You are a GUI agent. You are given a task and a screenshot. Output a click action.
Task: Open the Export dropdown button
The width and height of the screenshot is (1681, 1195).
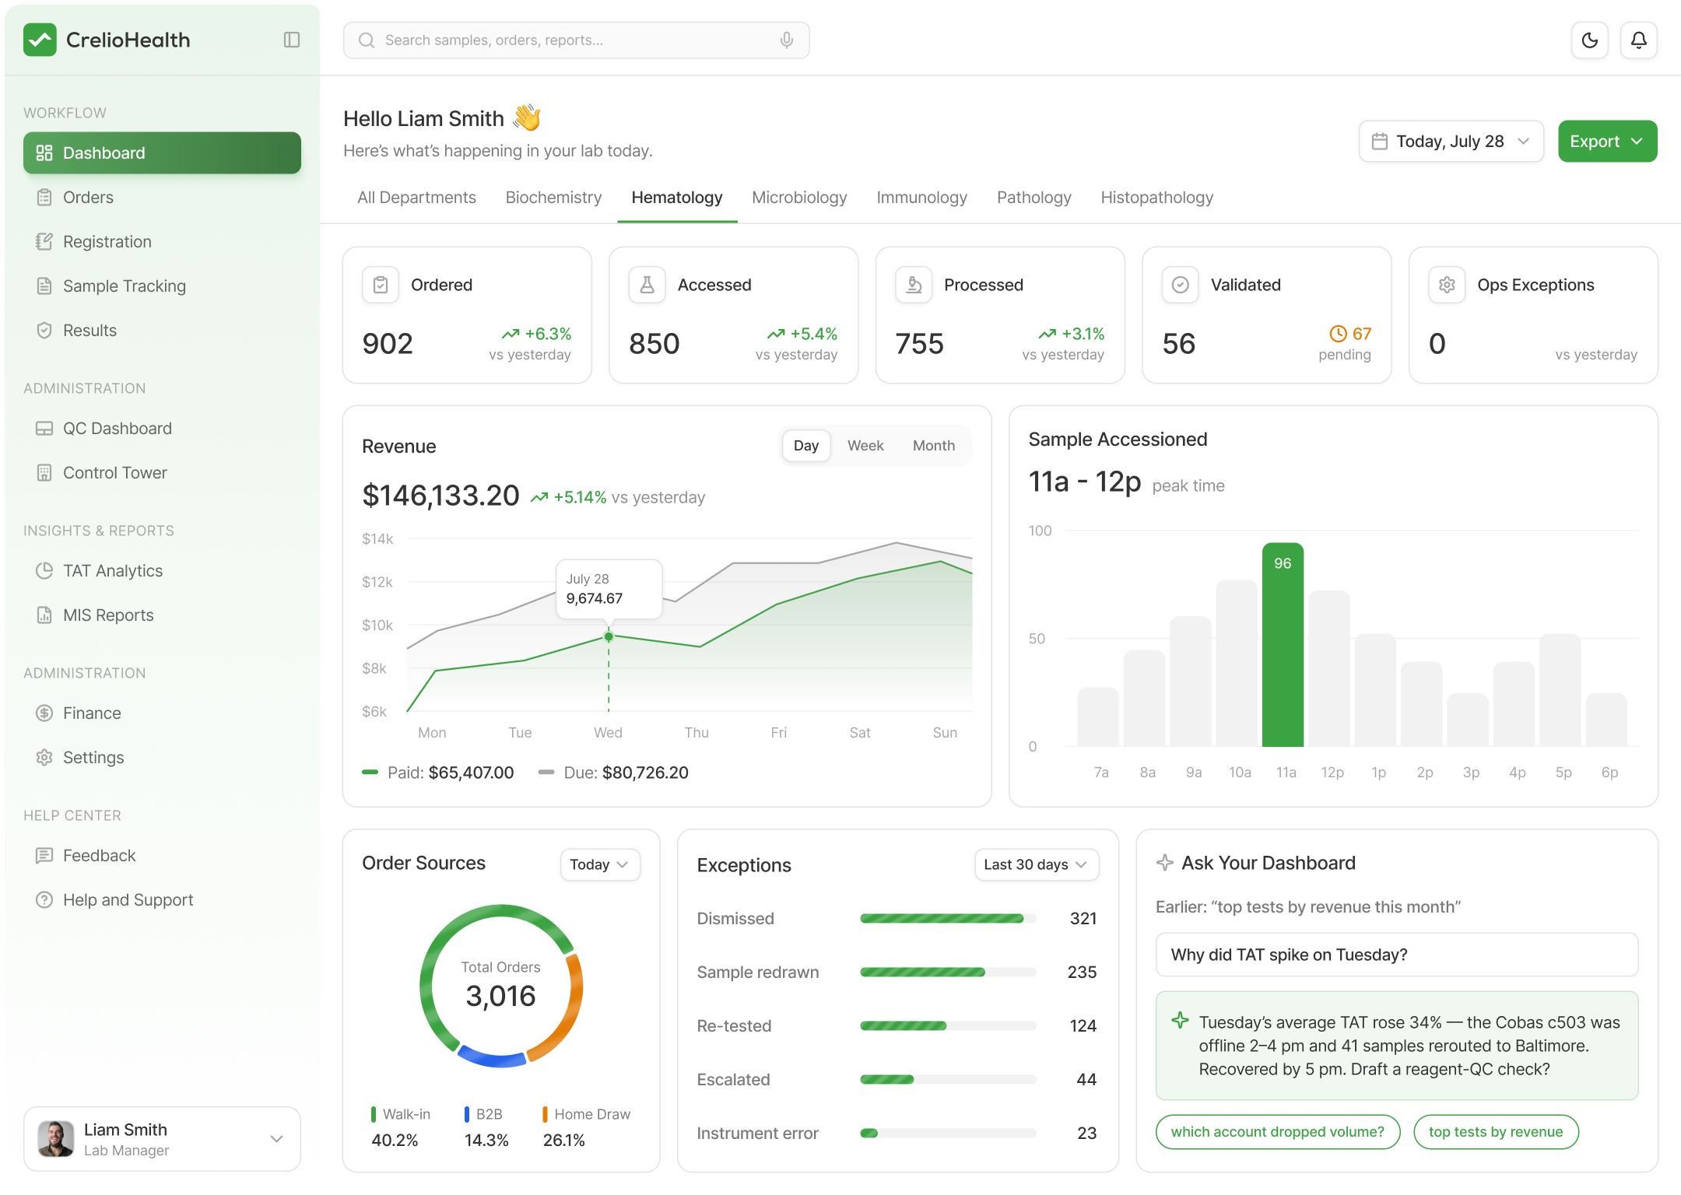coord(1608,142)
